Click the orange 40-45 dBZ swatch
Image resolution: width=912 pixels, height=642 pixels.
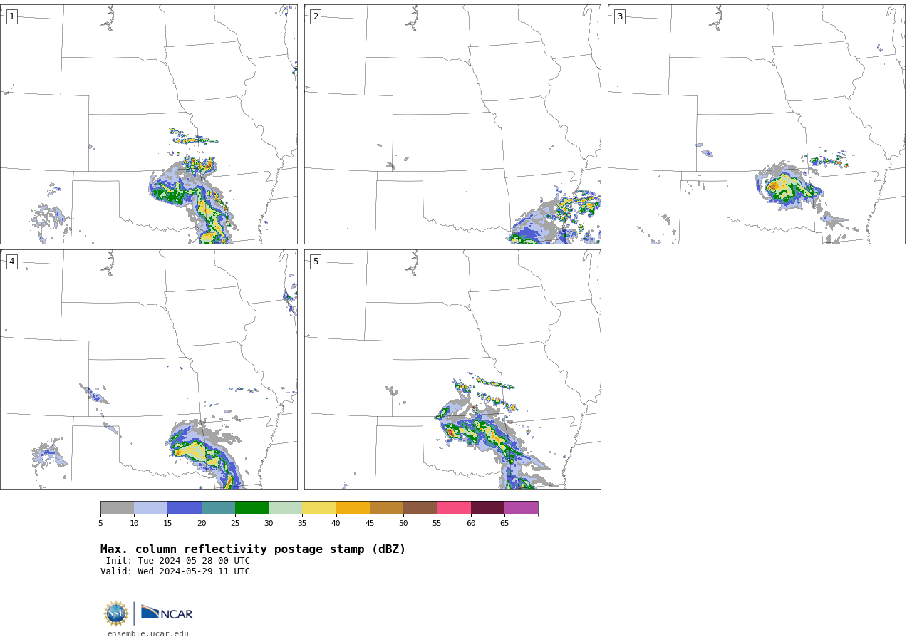pyautogui.click(x=353, y=508)
